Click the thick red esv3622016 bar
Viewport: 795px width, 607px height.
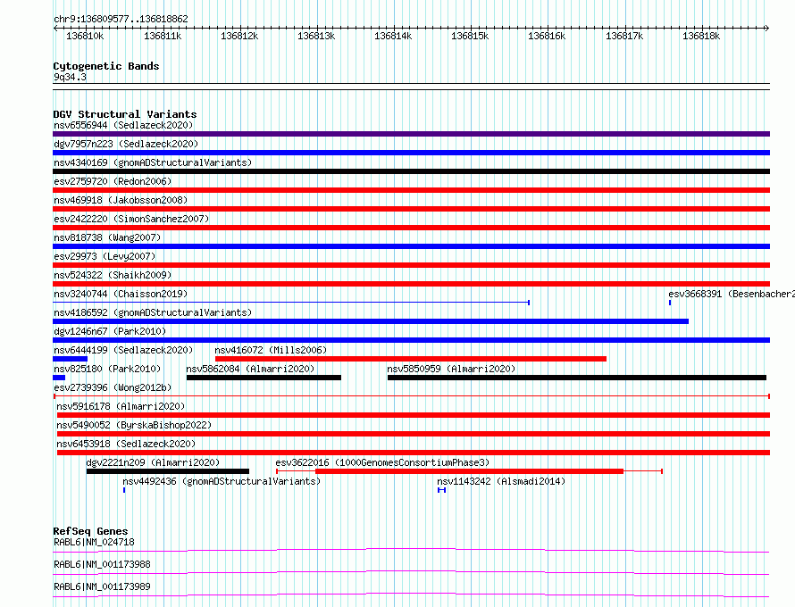click(470, 471)
